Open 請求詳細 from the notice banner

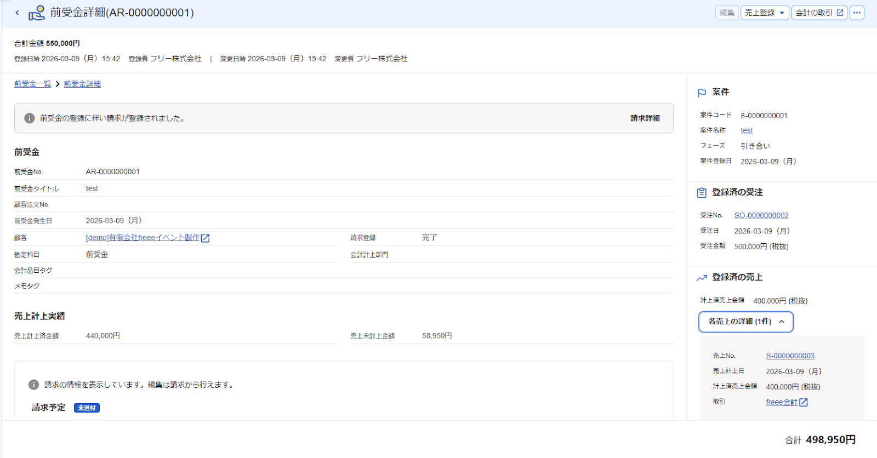pos(645,118)
